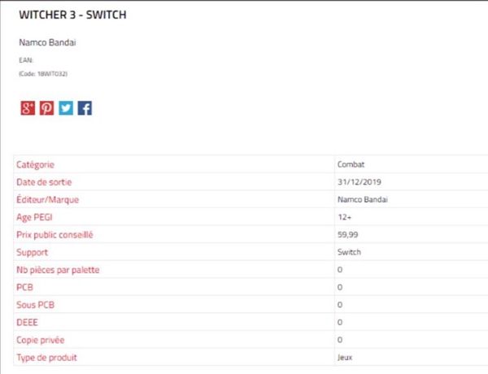Viewport: 488px width, 374px height.
Task: Pin this product on Pinterest
Action: pyautogui.click(x=46, y=108)
